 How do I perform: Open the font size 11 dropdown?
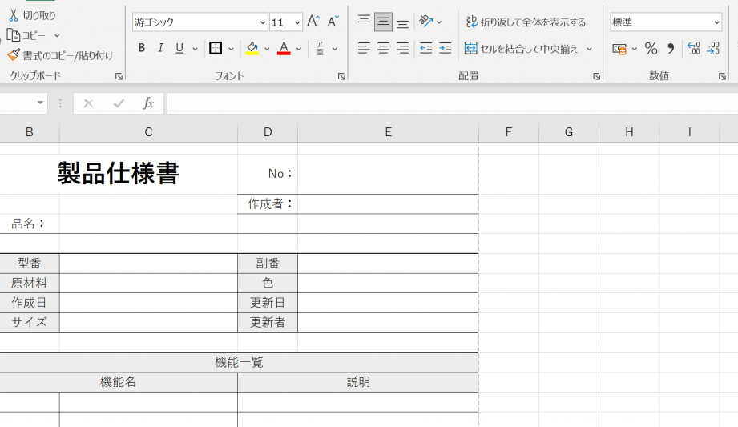pos(297,22)
